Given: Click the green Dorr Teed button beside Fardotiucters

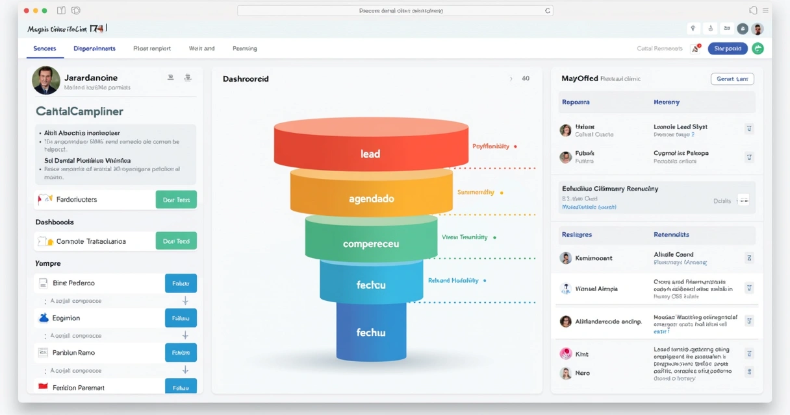Looking at the screenshot, I should [x=176, y=200].
